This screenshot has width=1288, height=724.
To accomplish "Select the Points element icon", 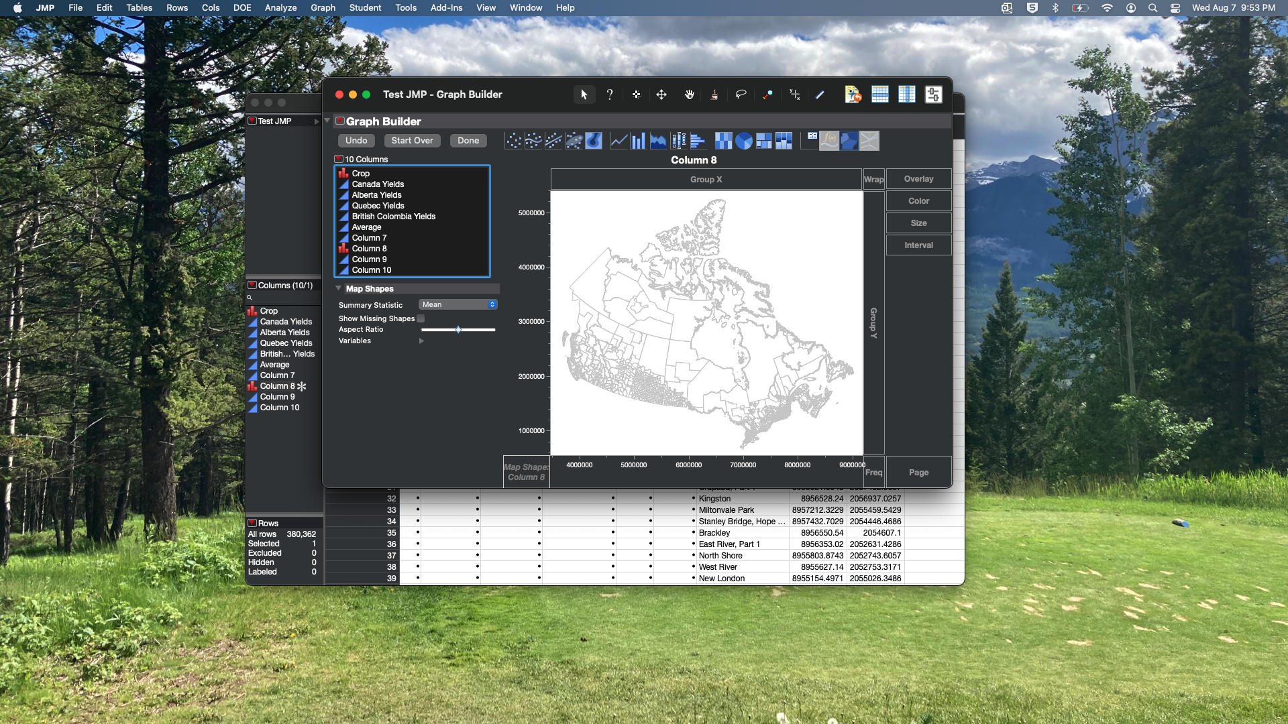I will click(x=513, y=141).
